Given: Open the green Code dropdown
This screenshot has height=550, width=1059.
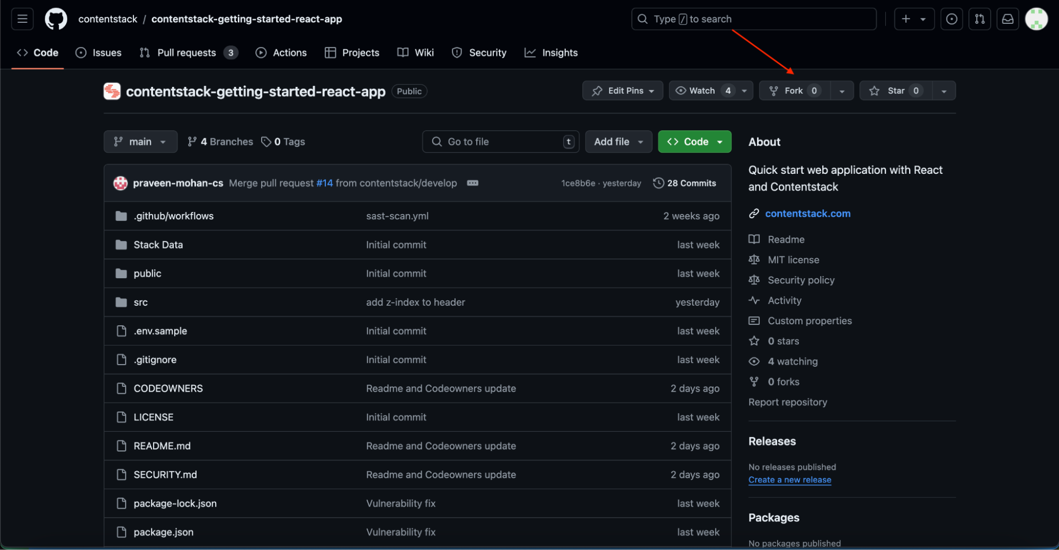Looking at the screenshot, I should (695, 141).
